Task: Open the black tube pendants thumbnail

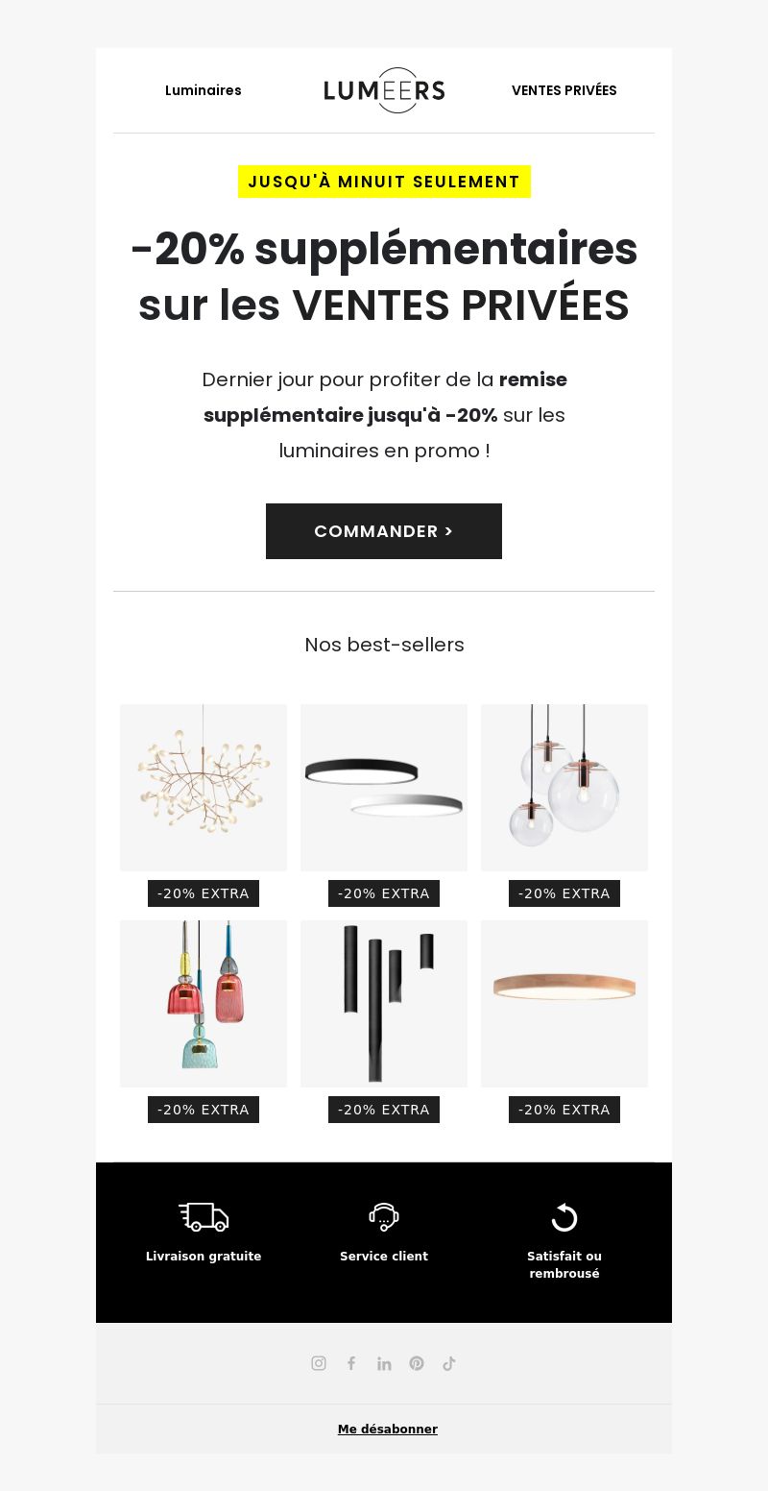Action: click(x=384, y=1004)
